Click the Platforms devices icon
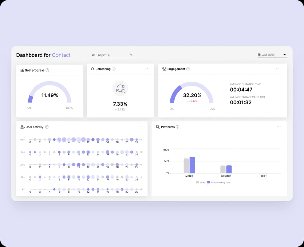The image size is (304, 247). click(158, 127)
